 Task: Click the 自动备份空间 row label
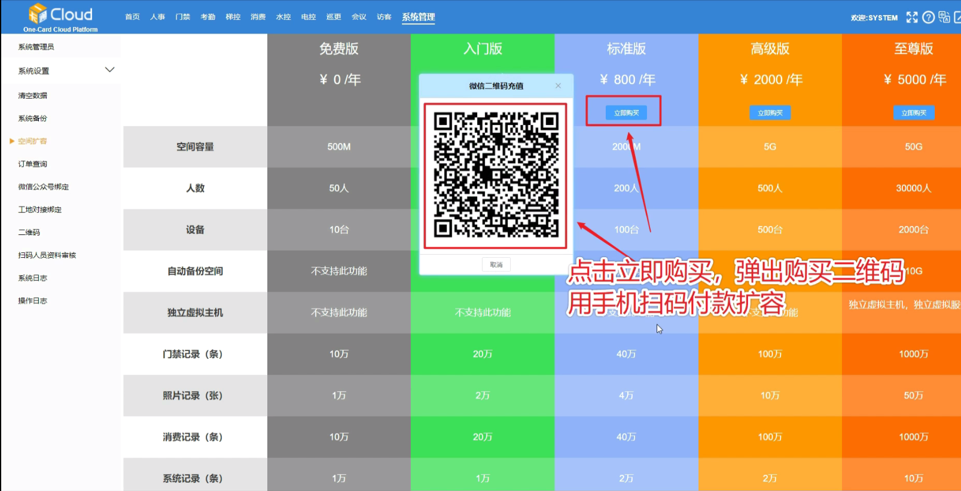[x=195, y=271]
